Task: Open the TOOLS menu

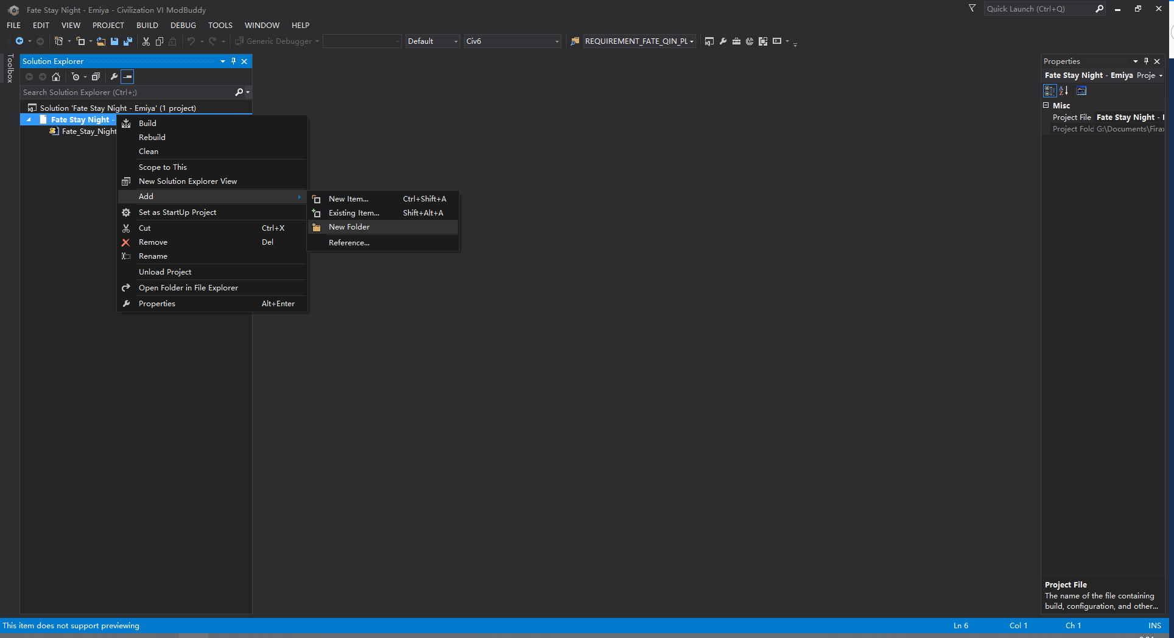Action: tap(220, 25)
